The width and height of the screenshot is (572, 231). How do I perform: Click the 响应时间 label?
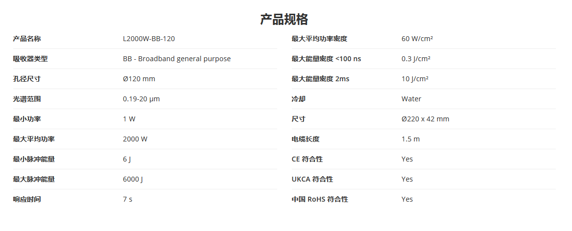click(x=27, y=199)
